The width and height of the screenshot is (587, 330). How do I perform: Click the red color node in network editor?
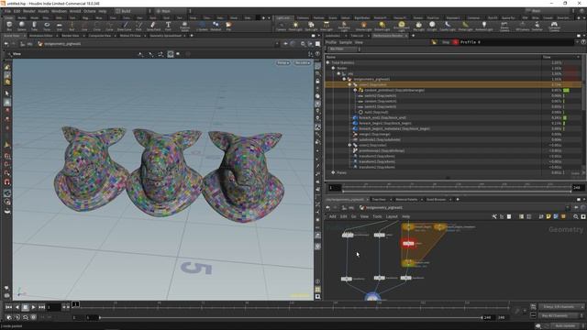[408, 244]
